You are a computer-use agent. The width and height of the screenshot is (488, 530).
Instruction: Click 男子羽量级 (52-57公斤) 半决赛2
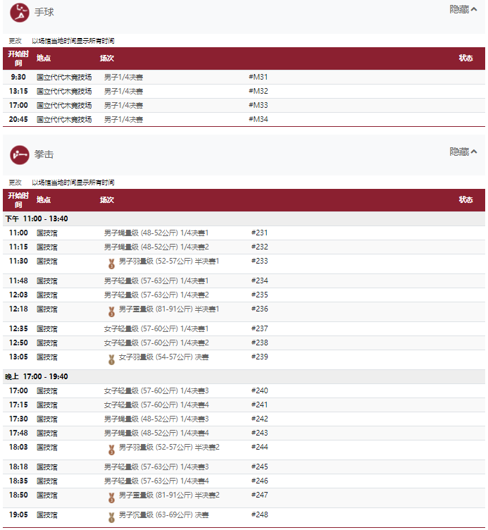coord(169,448)
